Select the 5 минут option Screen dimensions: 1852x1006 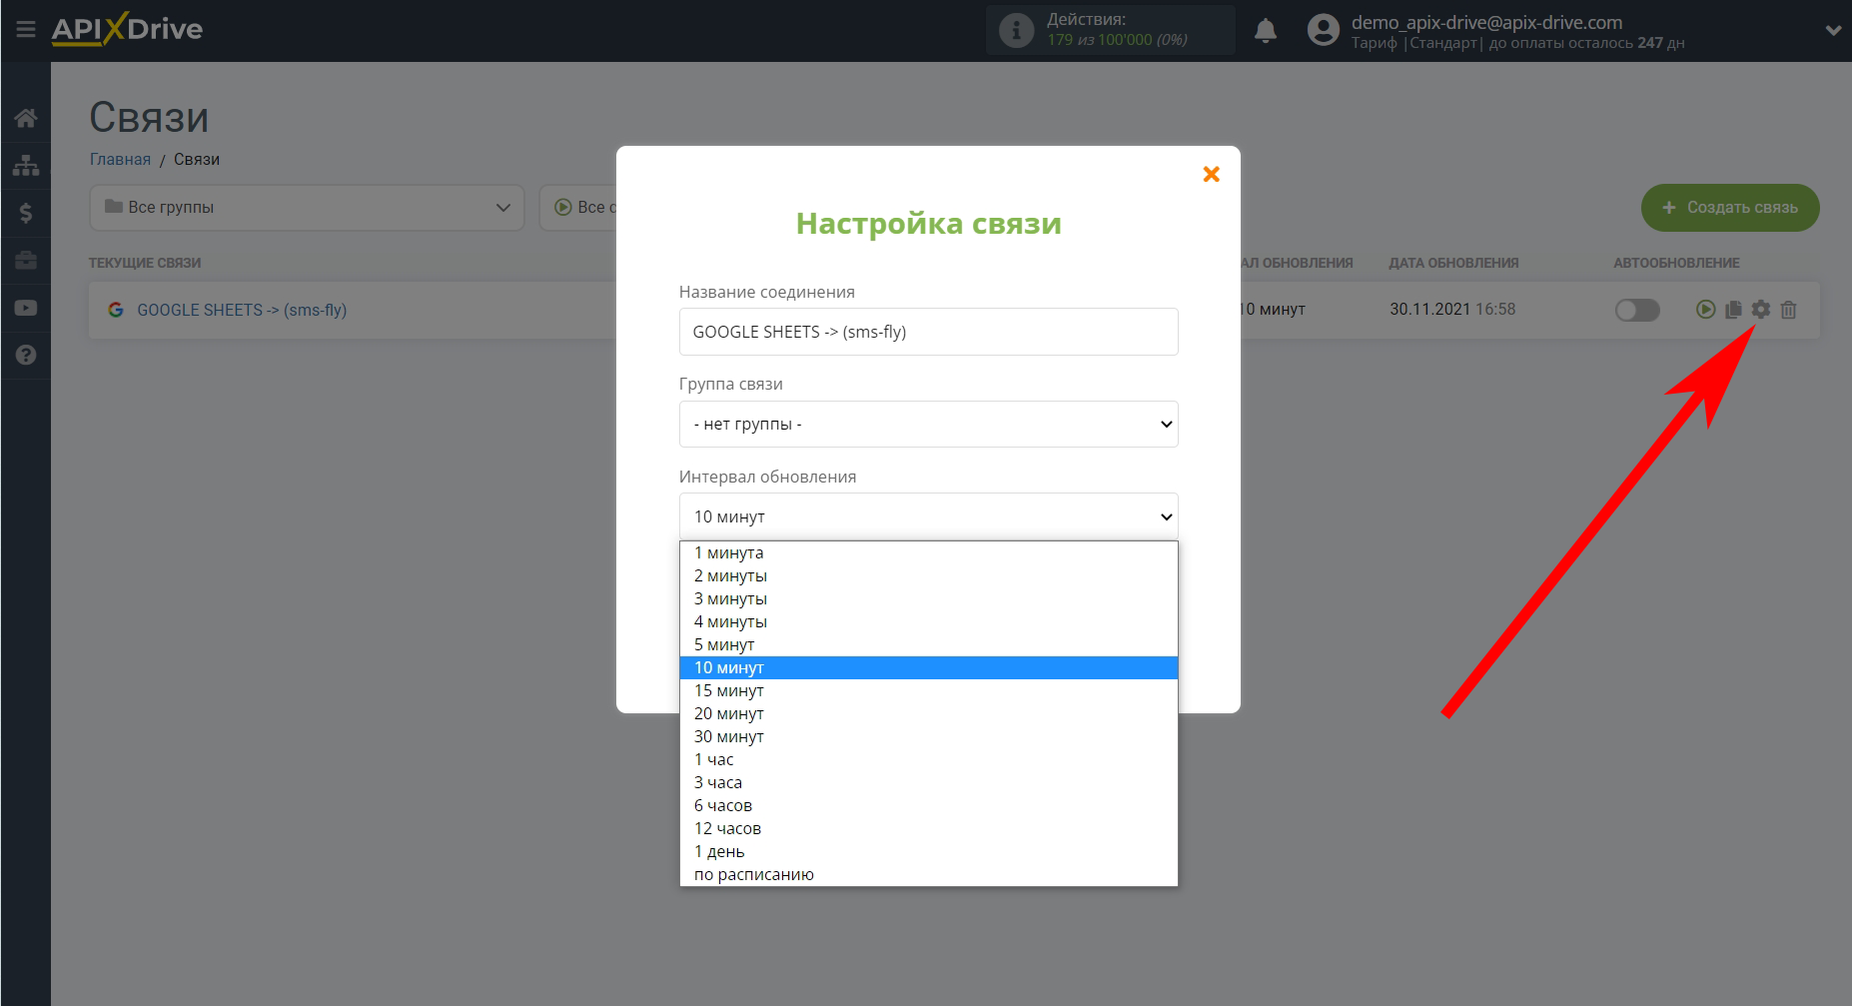pos(928,644)
